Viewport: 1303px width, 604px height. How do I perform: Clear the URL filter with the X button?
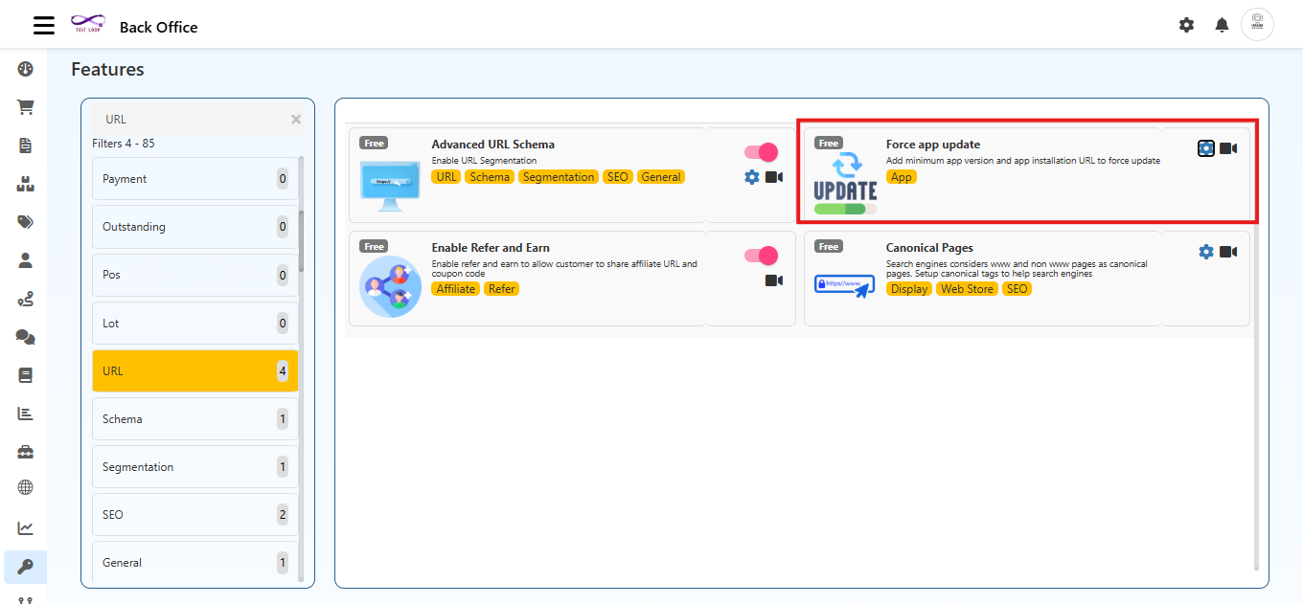pos(296,119)
